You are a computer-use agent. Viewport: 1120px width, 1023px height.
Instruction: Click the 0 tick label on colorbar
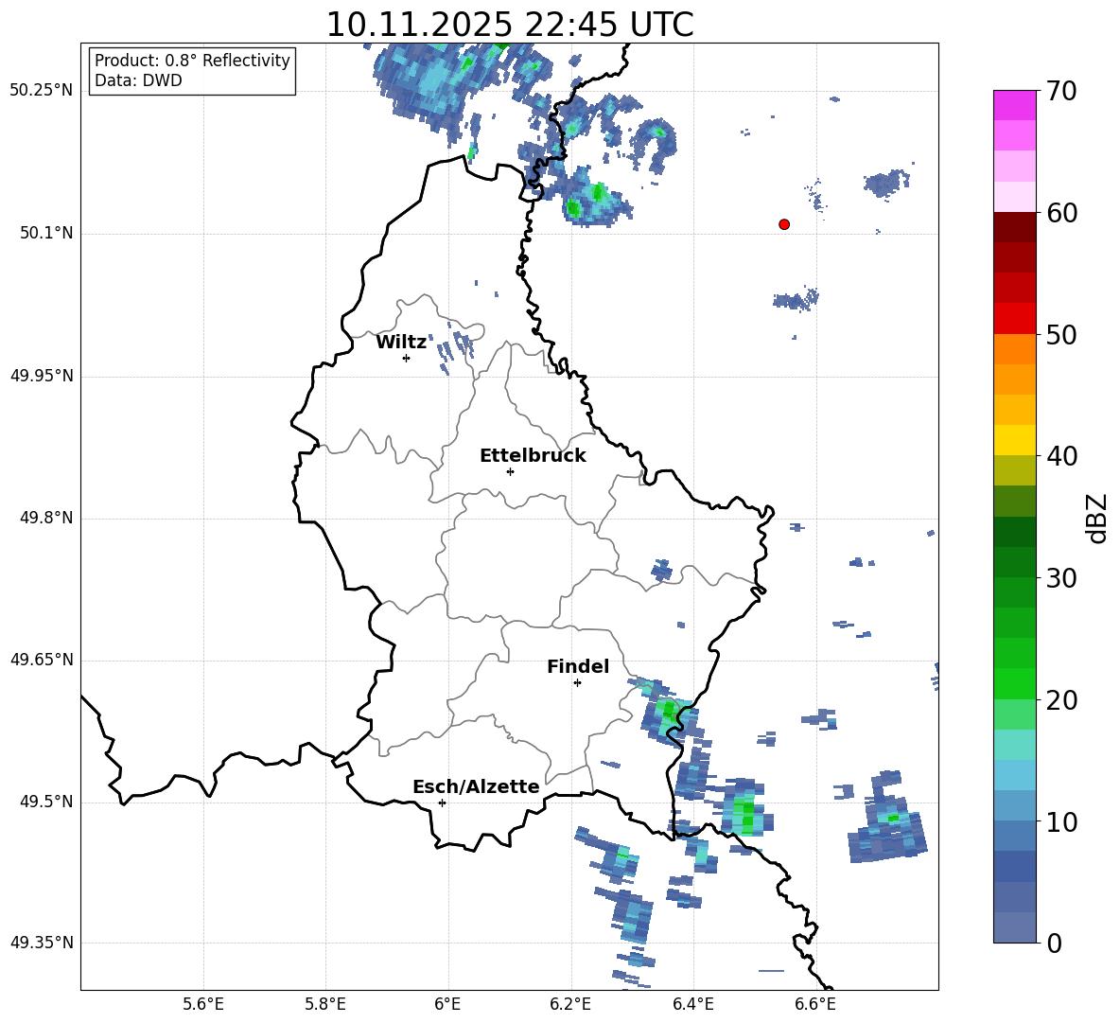click(1055, 944)
